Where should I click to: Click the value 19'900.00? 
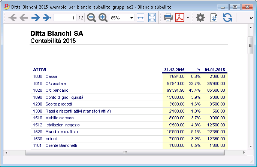[x=176, y=132]
